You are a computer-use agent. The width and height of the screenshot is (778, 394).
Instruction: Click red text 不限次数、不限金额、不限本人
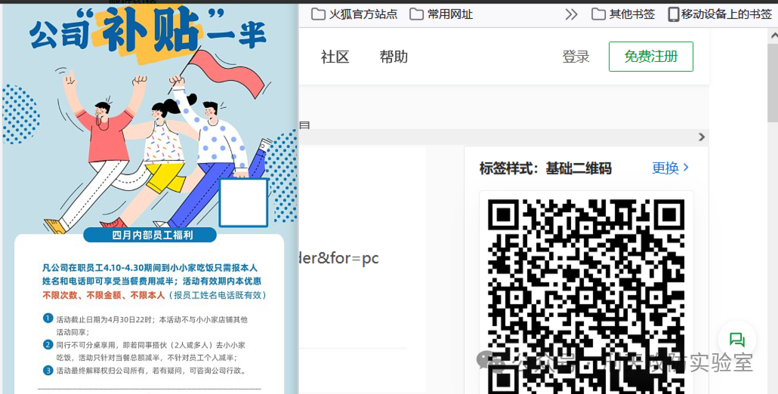click(103, 295)
